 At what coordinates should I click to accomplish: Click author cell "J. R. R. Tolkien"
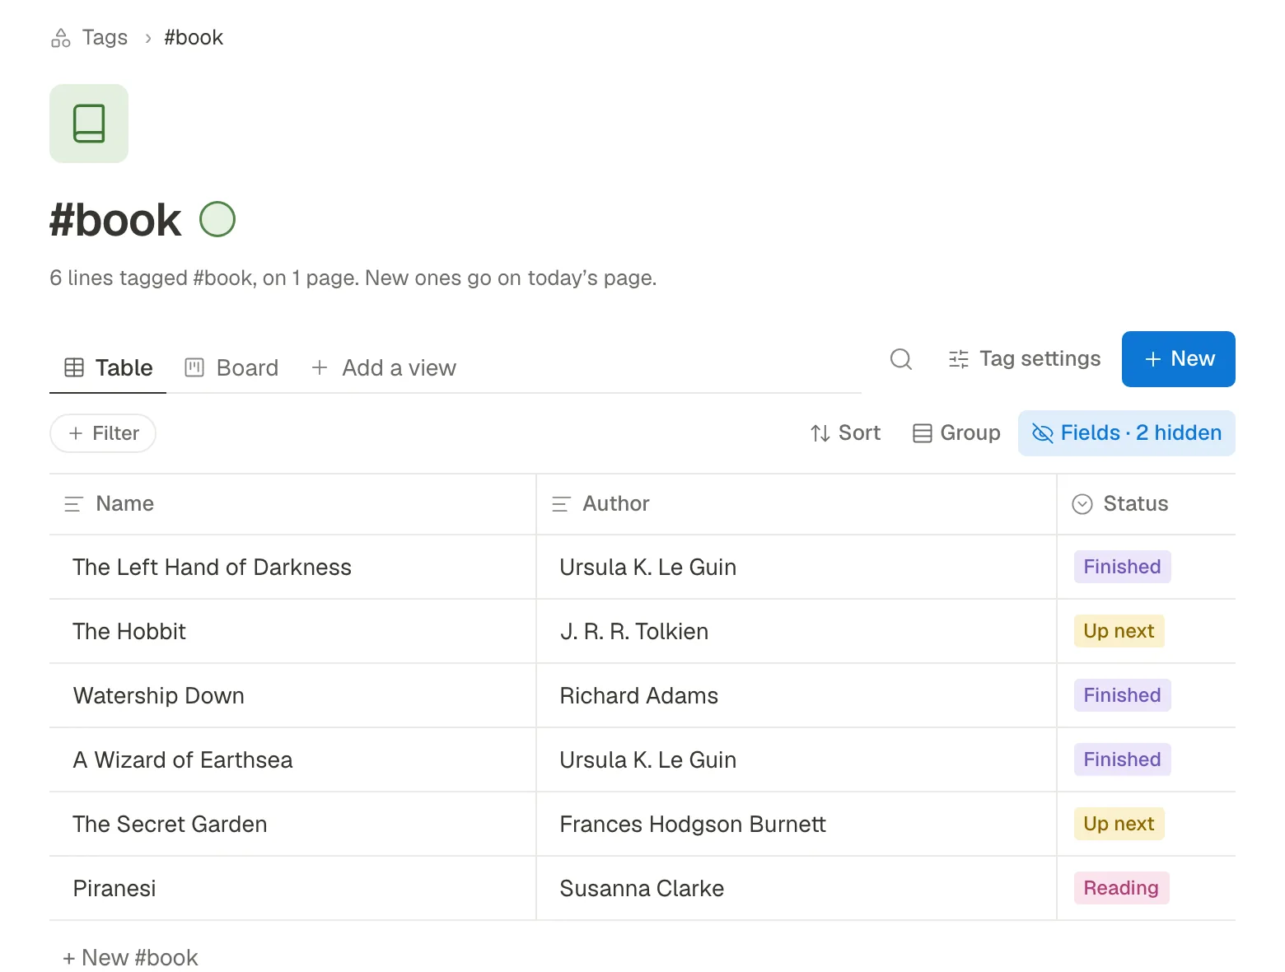point(797,632)
